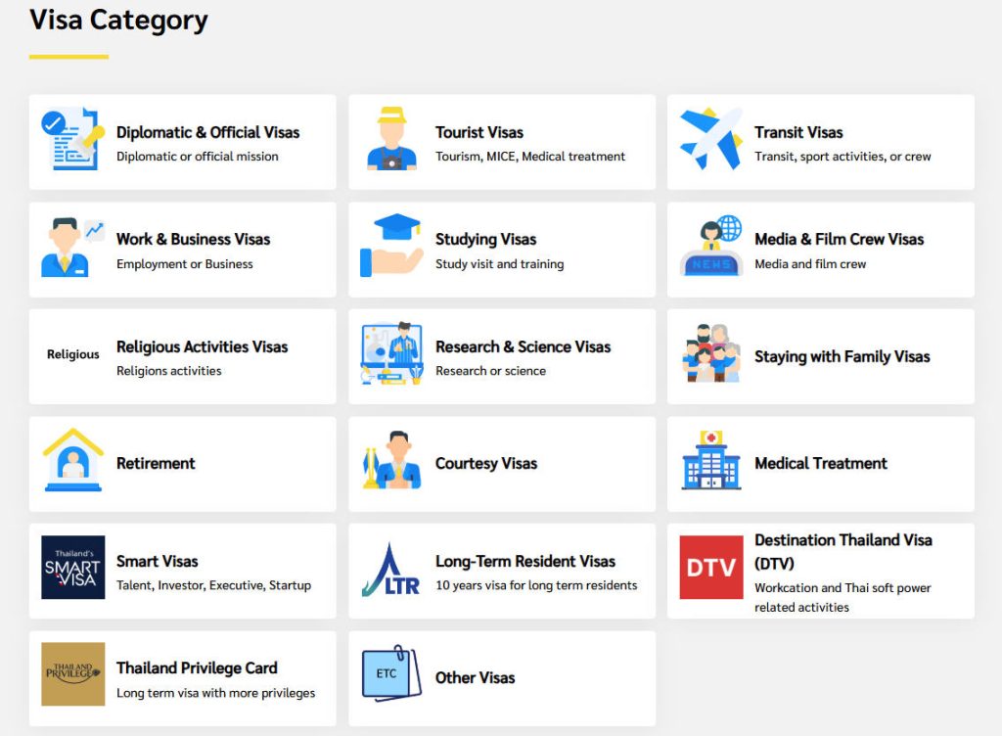The height and width of the screenshot is (736, 1002).
Task: Open Religious Activities Visas title
Action: [202, 346]
